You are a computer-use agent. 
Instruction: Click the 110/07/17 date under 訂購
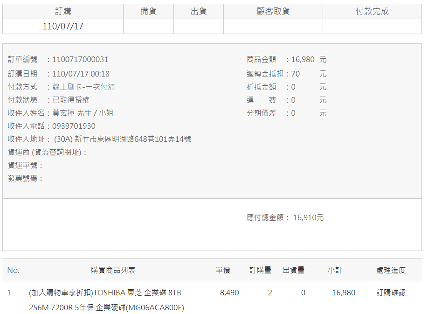point(63,26)
